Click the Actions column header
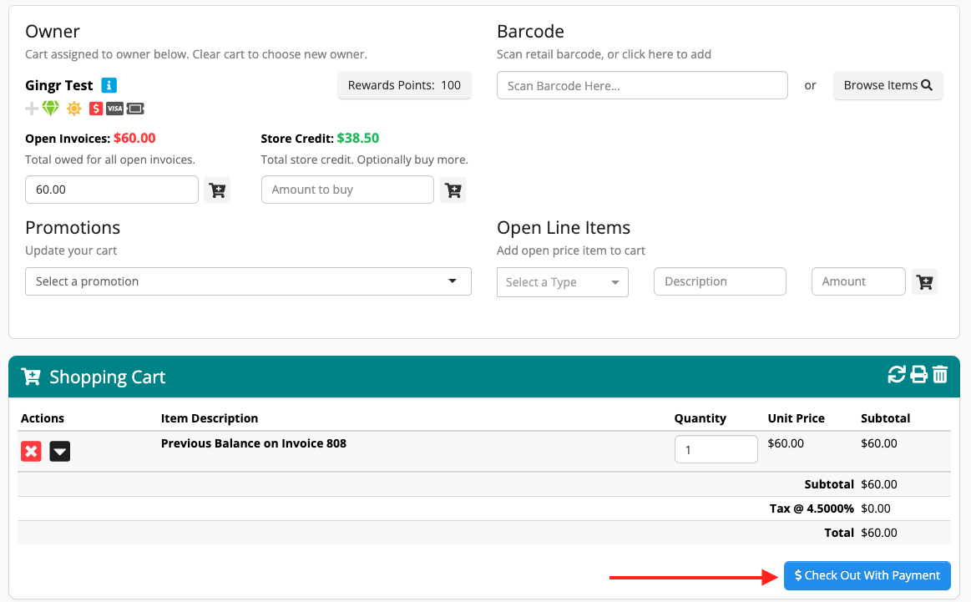Image resolution: width=971 pixels, height=602 pixels. click(42, 418)
